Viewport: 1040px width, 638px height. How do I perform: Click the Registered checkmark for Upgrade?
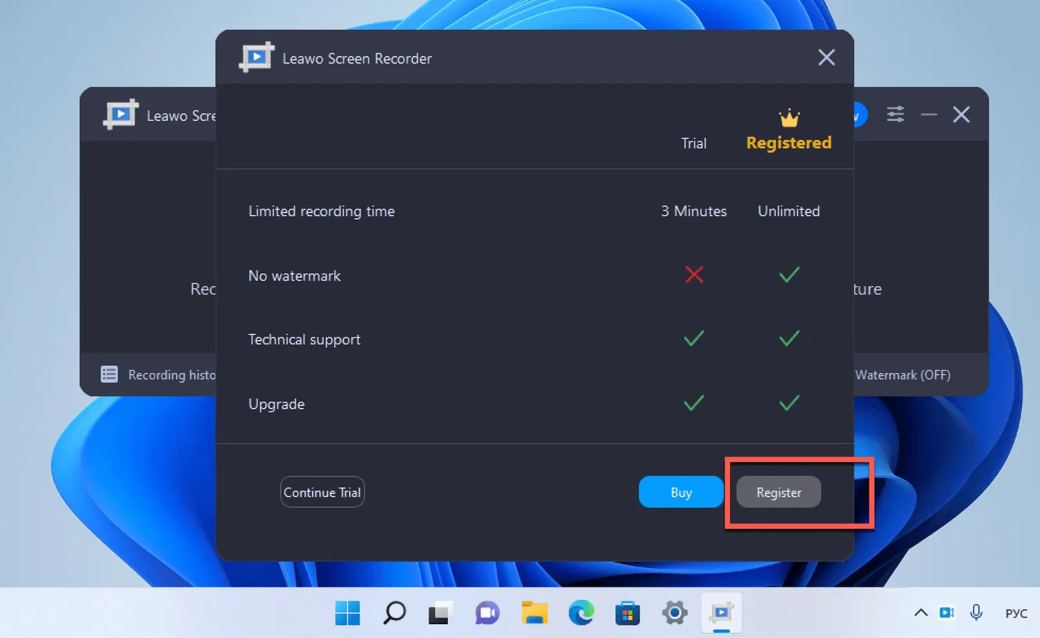tap(789, 402)
